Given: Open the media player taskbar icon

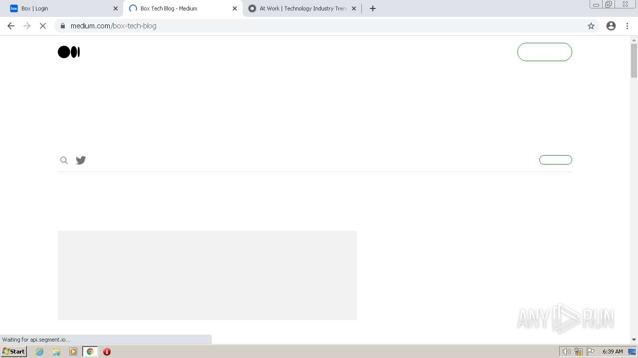Looking at the screenshot, I should click(x=73, y=352).
